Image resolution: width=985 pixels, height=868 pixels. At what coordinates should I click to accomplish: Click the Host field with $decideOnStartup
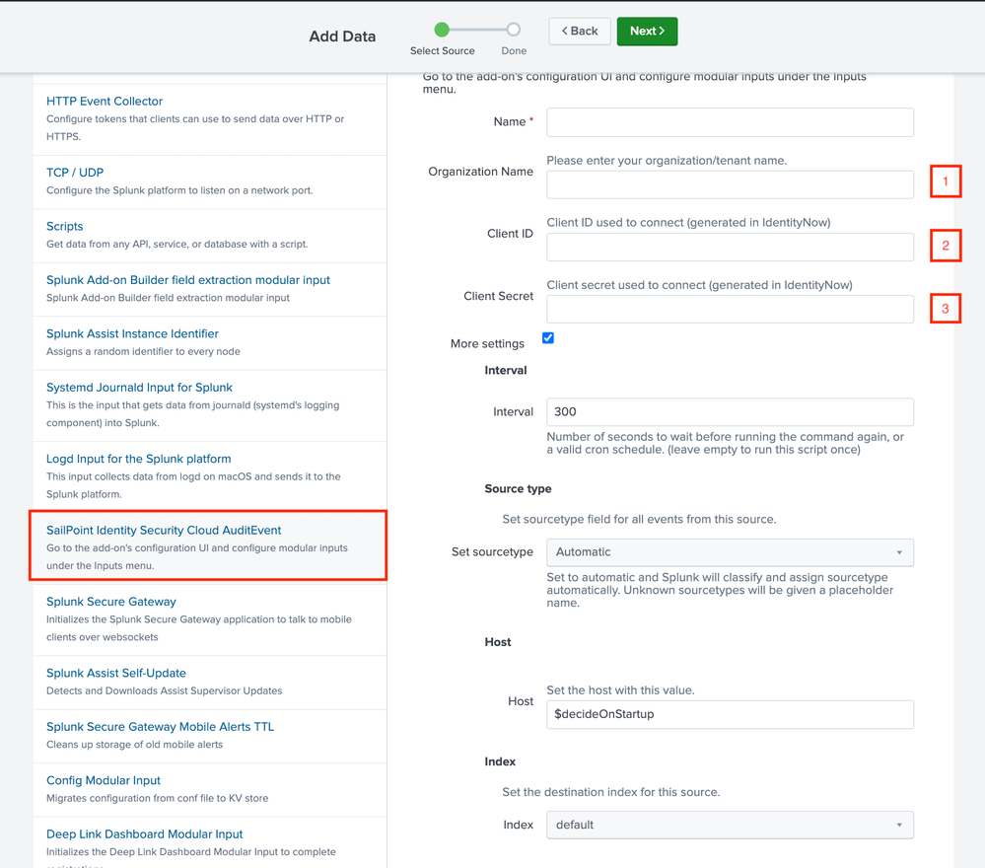coord(730,714)
